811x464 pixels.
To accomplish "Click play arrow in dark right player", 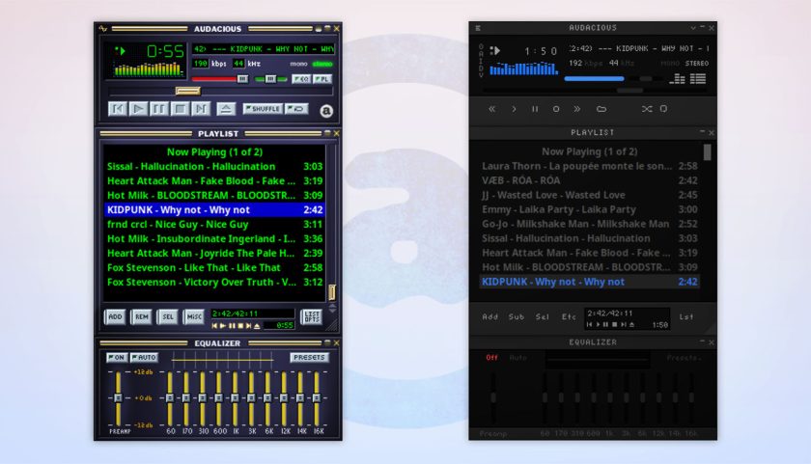I will click(514, 109).
